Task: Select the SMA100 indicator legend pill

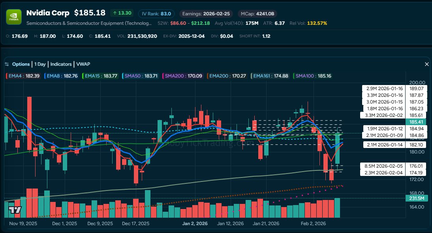Action: click(315, 76)
